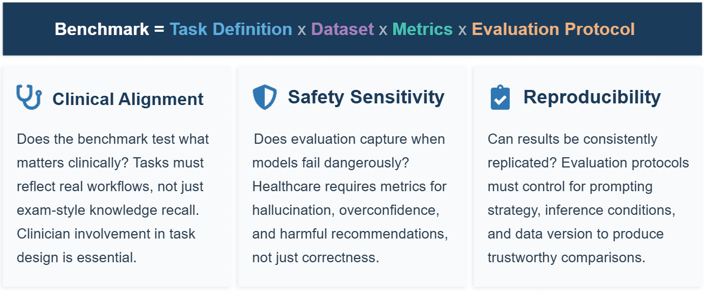Click the purple Dataset text
Viewport: 705px width, 294px height.
point(343,29)
